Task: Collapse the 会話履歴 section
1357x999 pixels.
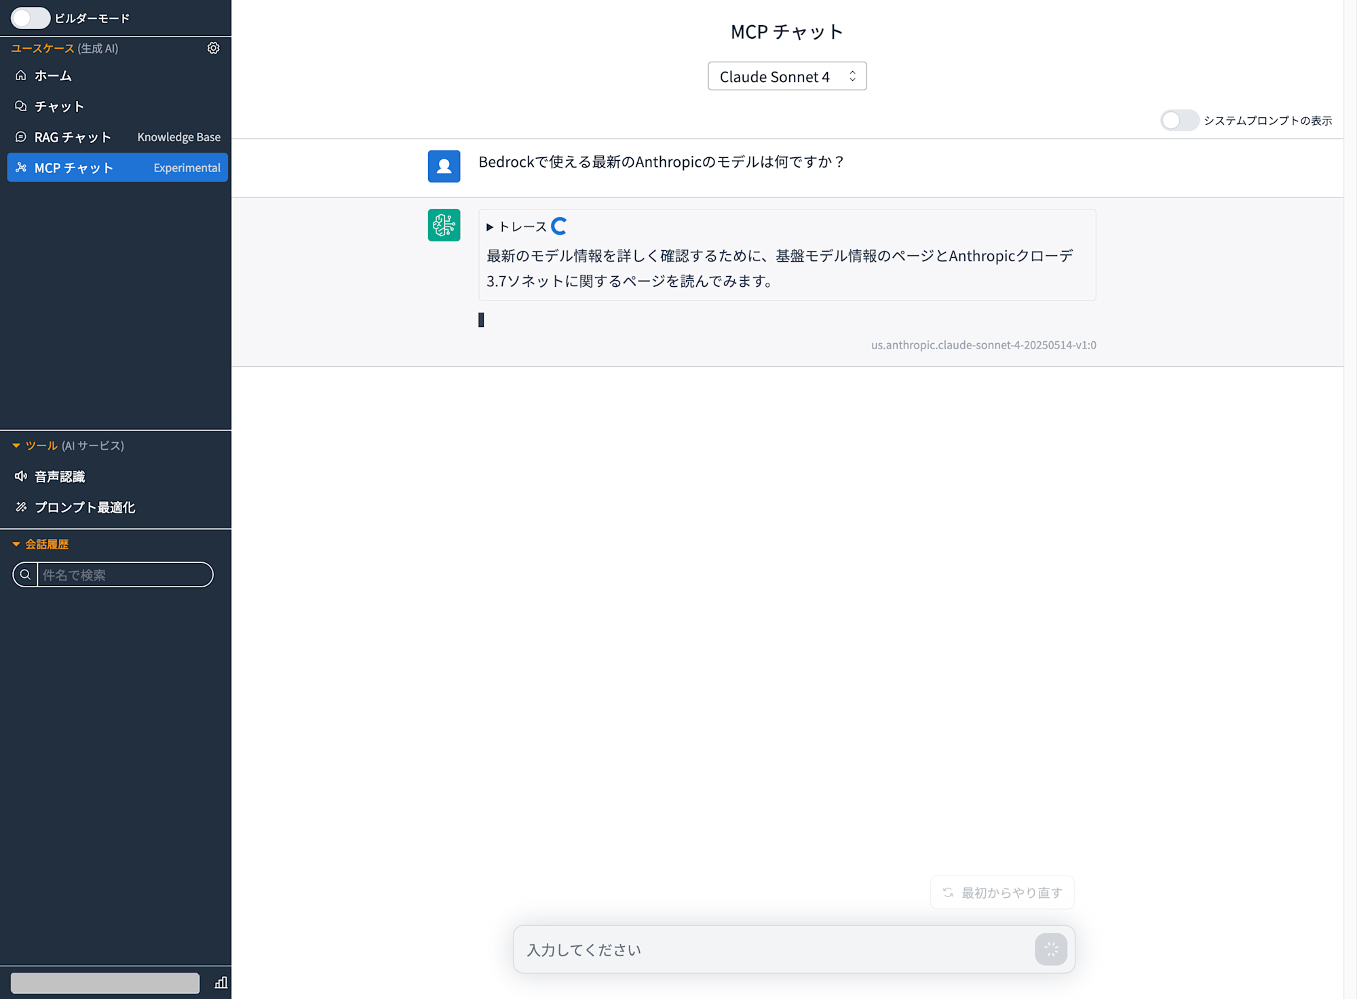Action: coord(16,545)
